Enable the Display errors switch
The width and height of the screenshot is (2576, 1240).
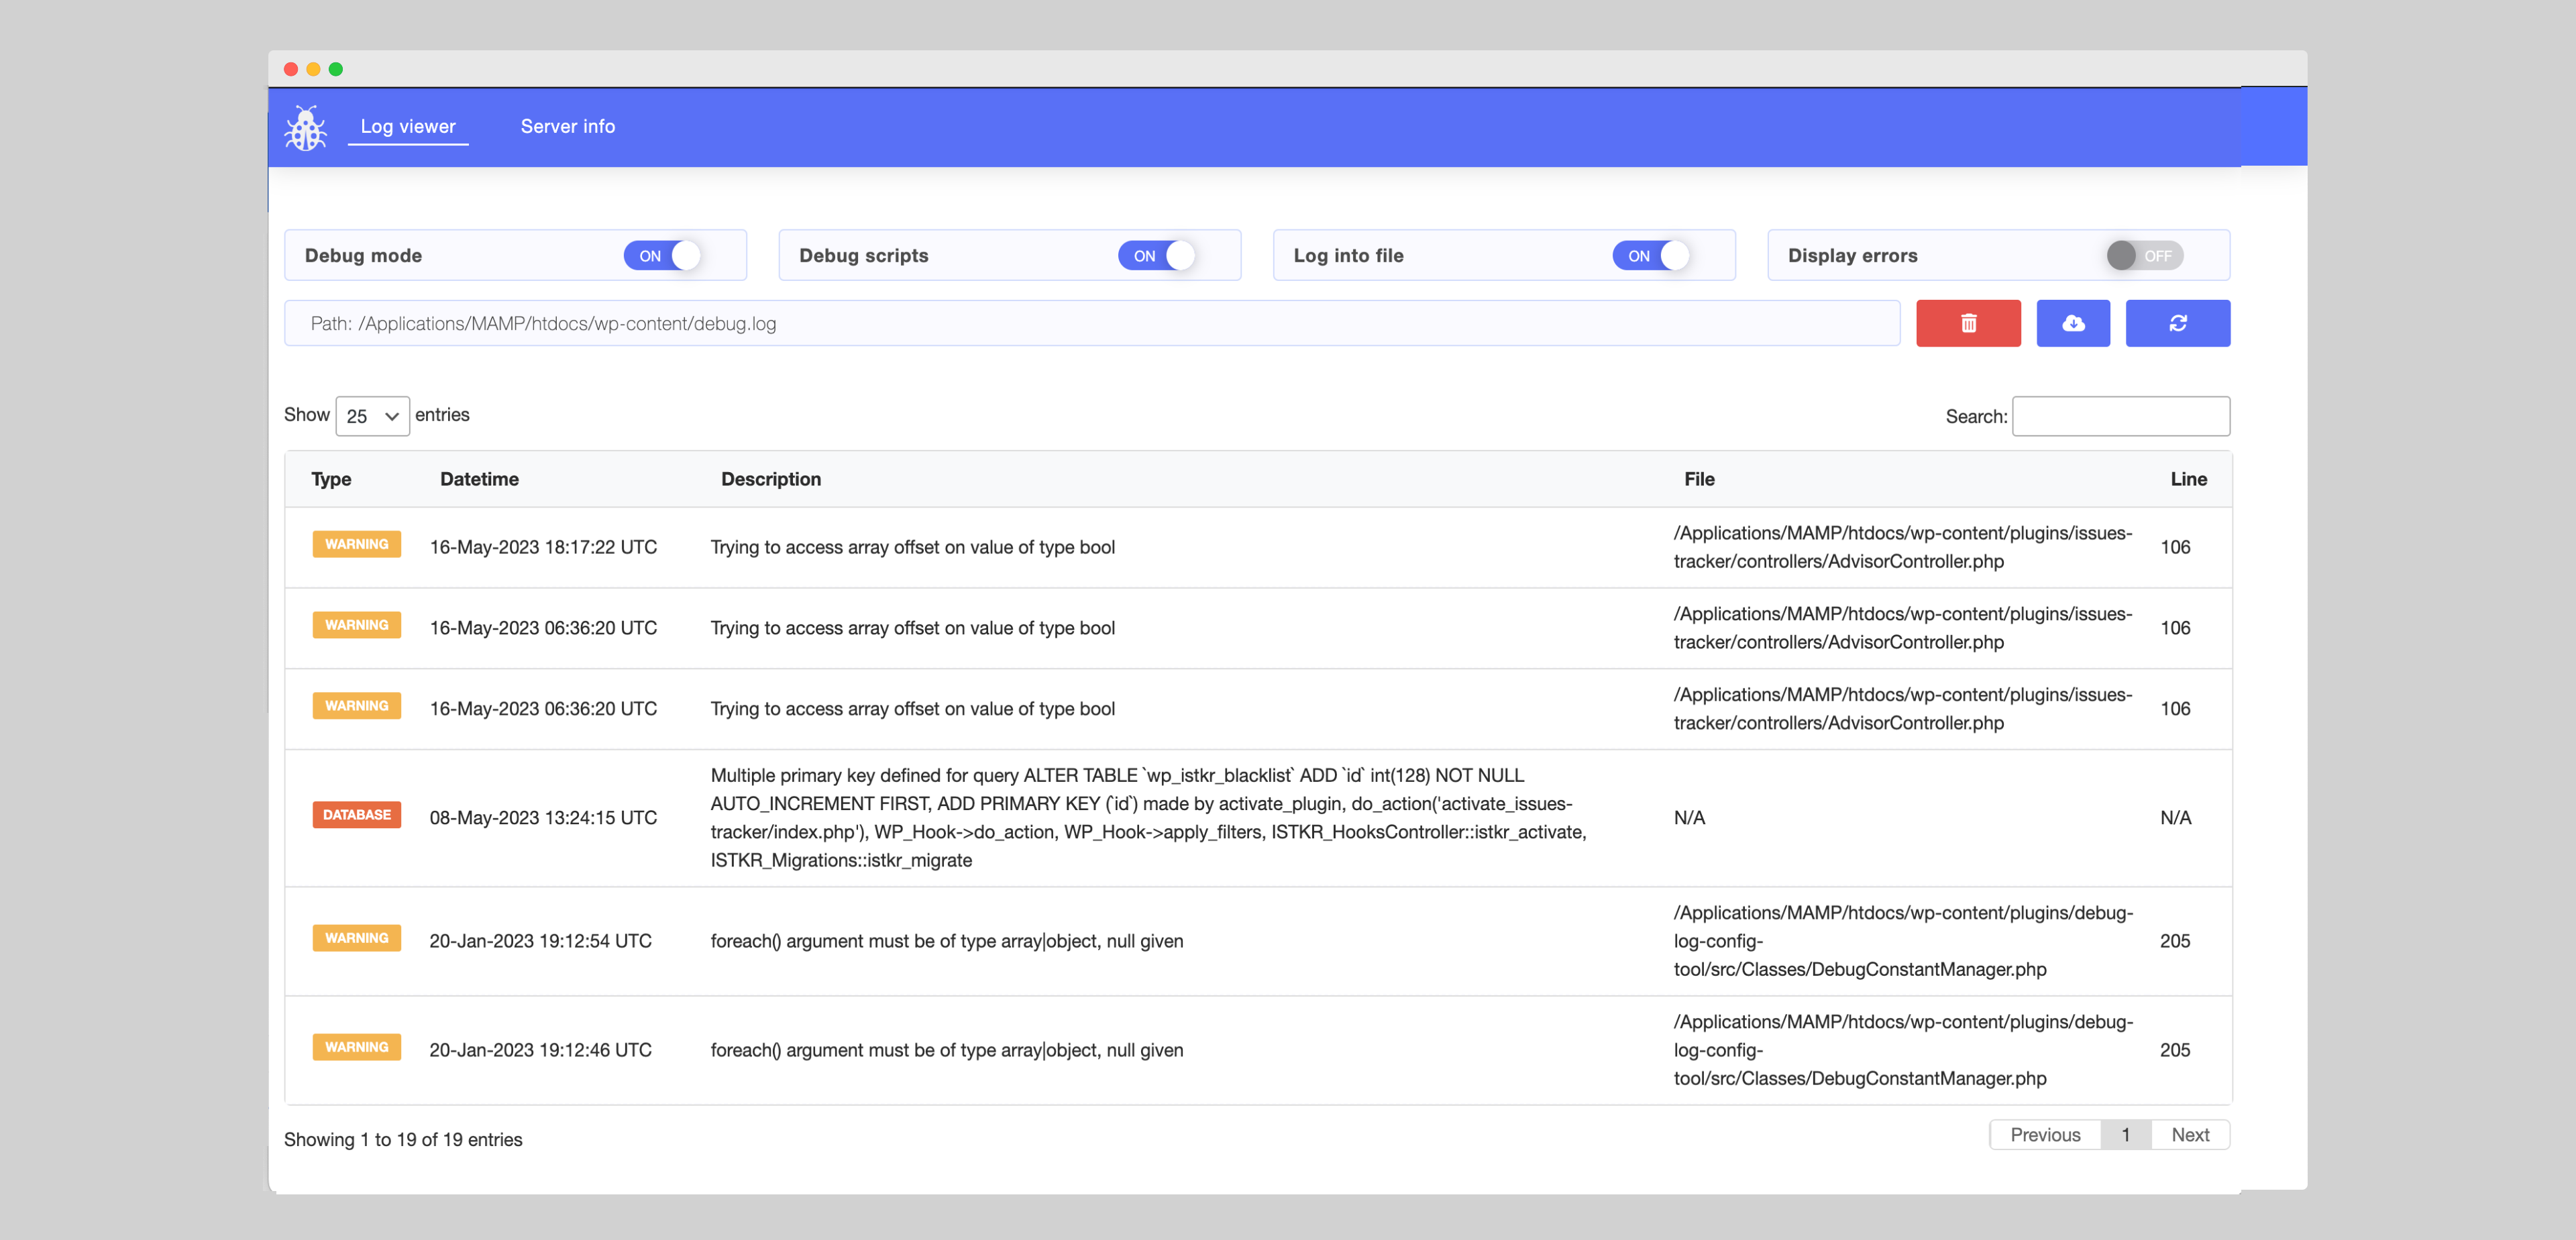(2144, 256)
